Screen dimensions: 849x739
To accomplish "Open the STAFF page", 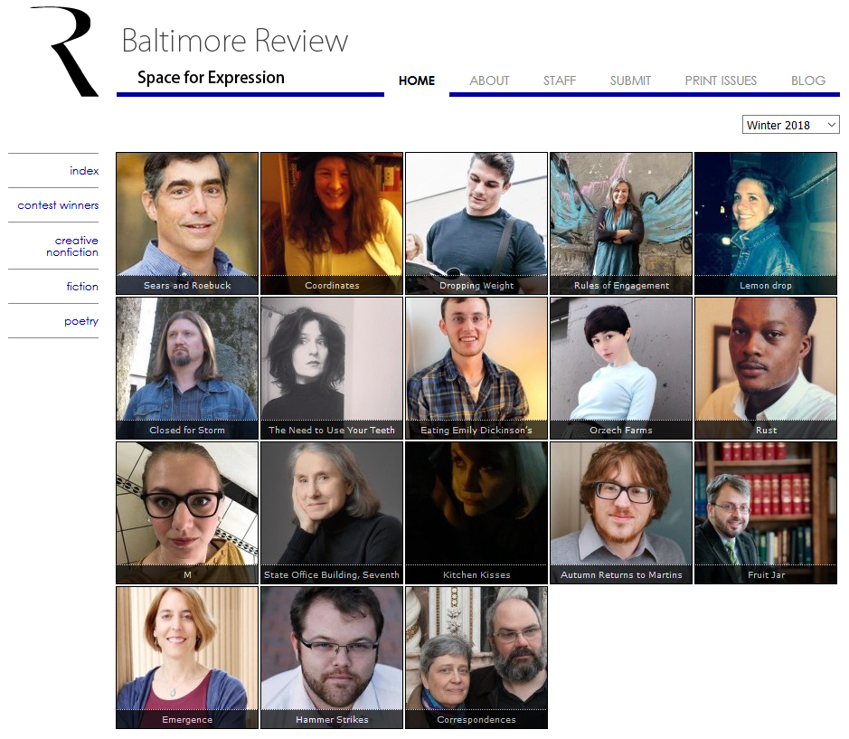I will [560, 81].
